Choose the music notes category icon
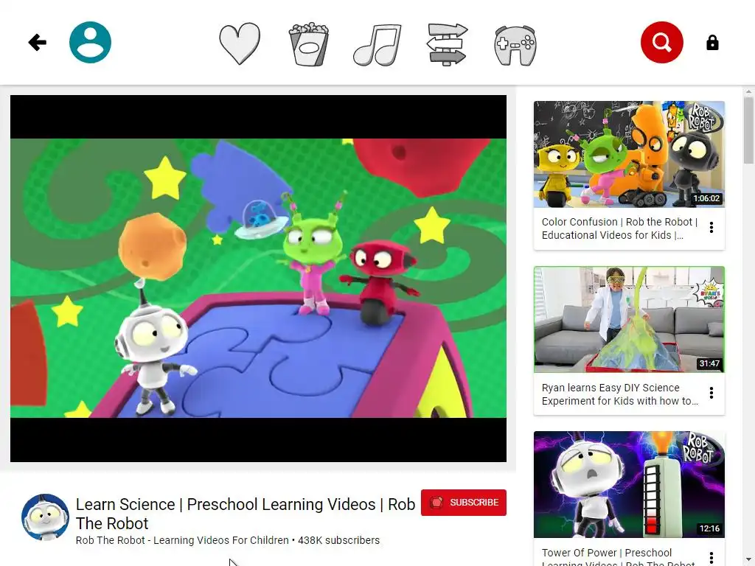The height and width of the screenshot is (566, 755). coord(377,45)
